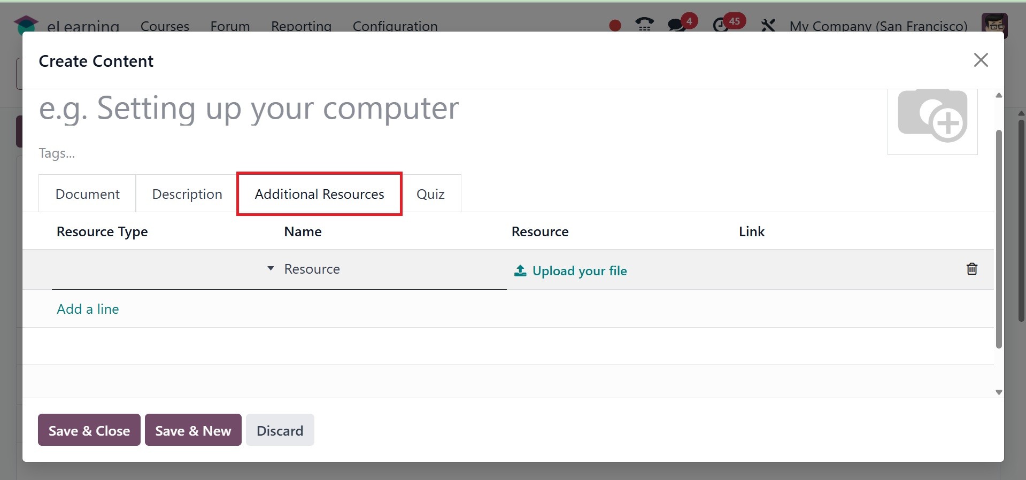Delete the resource line with trash icon
This screenshot has width=1026, height=480.
coord(972,269)
